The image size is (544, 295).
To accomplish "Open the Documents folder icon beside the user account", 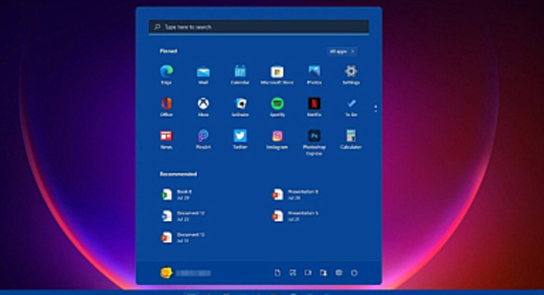I will point(277,273).
